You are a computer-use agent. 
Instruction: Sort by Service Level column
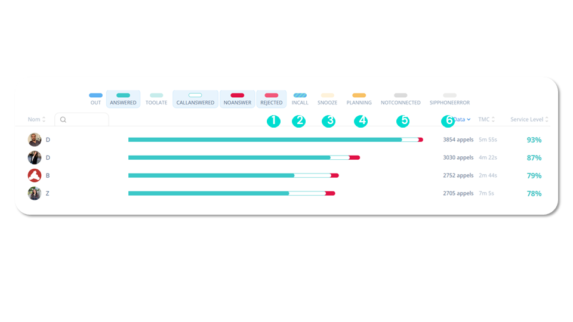[529, 119]
